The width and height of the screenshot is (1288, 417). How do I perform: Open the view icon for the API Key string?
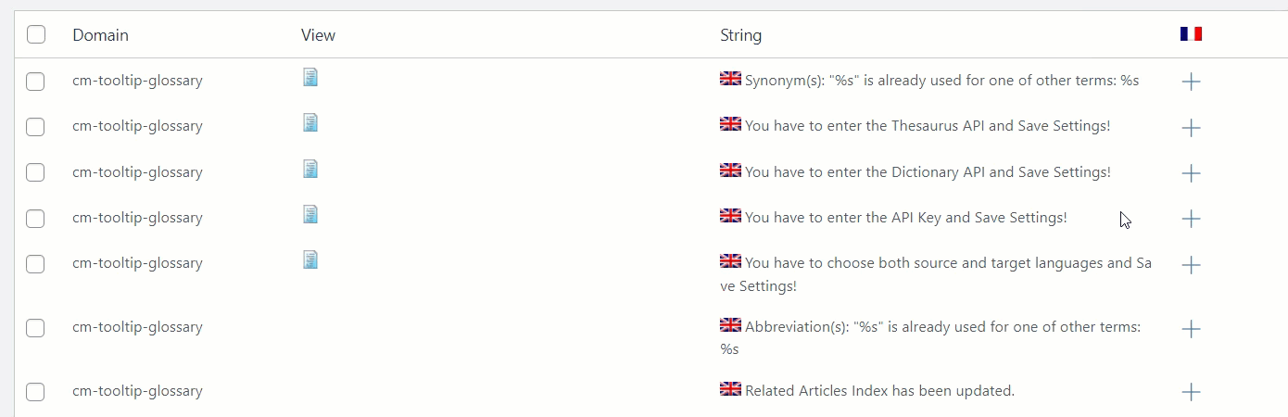[310, 214]
